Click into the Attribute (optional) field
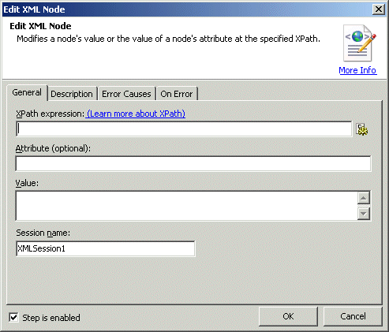Viewport: 389px width, 332px height. point(193,163)
